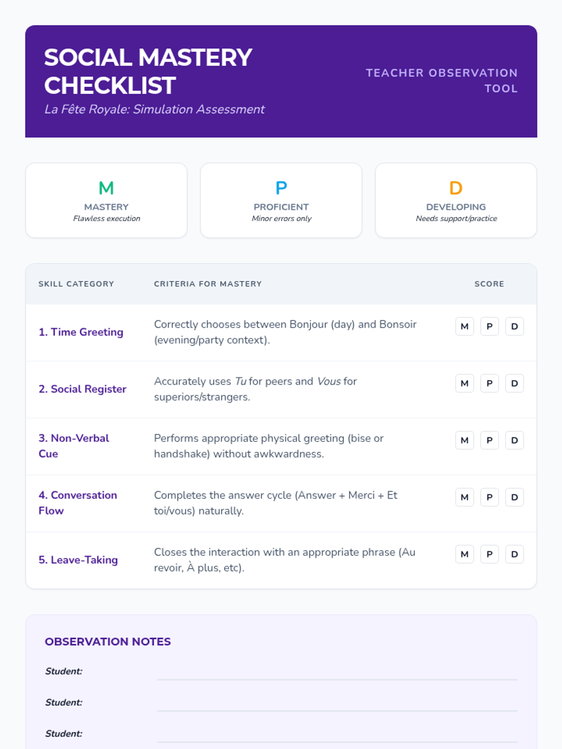This screenshot has height=749, width=562.
Task: Click the blue P Proficient legend card
Action: [x=281, y=200]
